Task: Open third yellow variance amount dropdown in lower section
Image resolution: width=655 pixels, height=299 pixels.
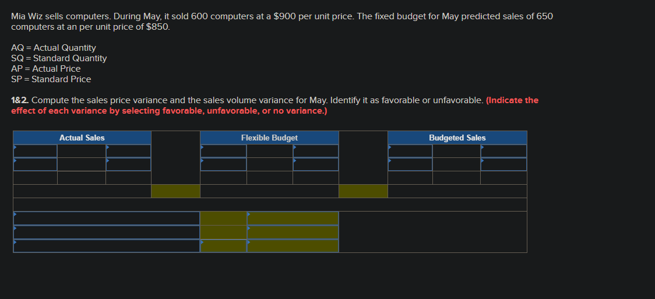Action: click(224, 245)
